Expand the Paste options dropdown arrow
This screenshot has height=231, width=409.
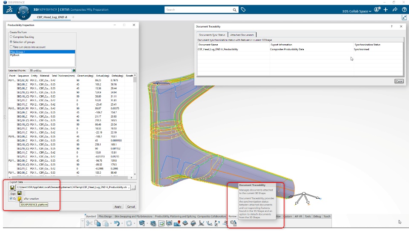111,223
